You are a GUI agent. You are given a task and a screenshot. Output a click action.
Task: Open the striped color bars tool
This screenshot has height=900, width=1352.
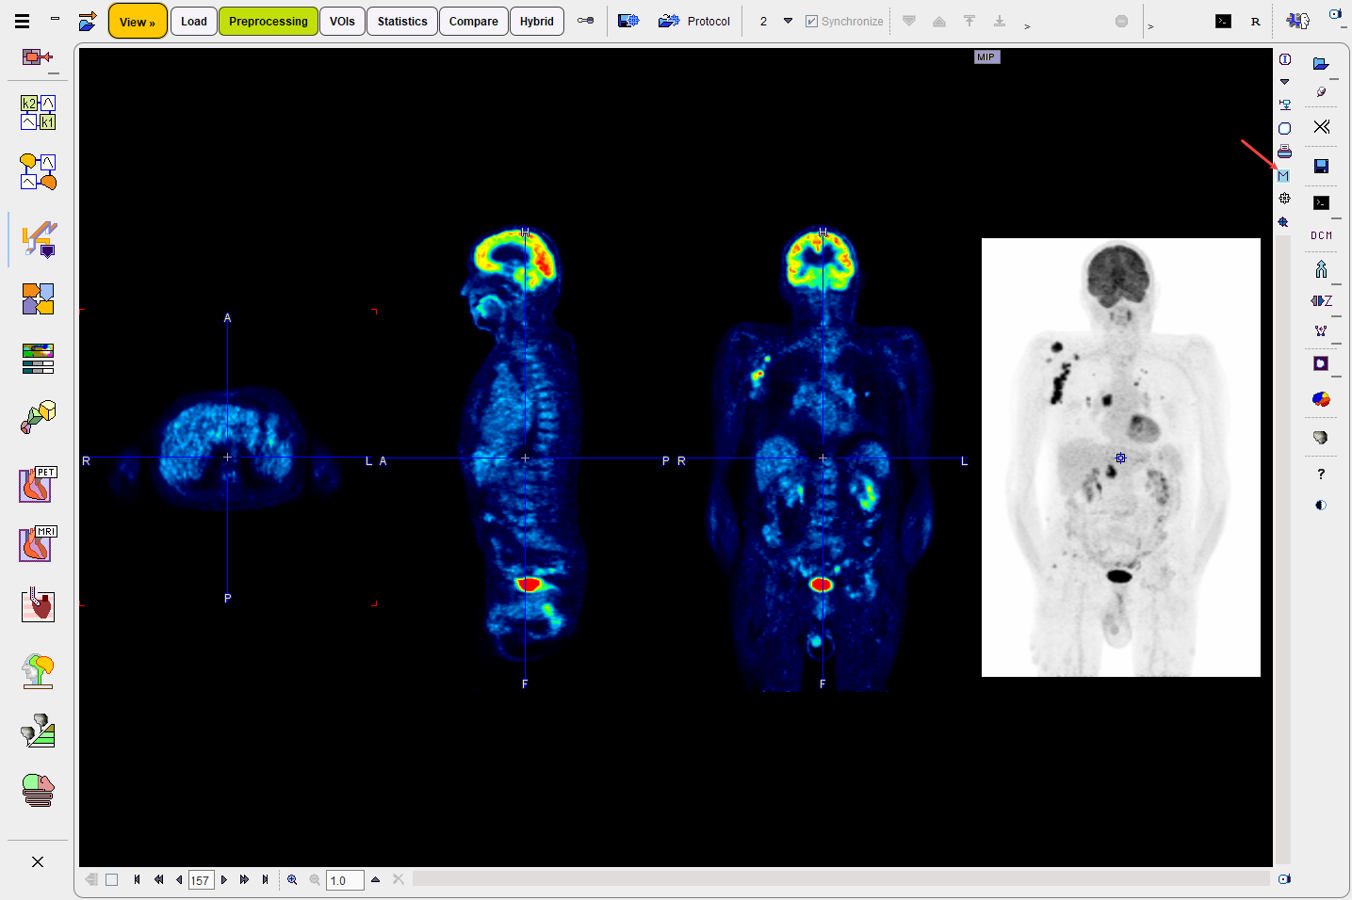click(x=39, y=359)
